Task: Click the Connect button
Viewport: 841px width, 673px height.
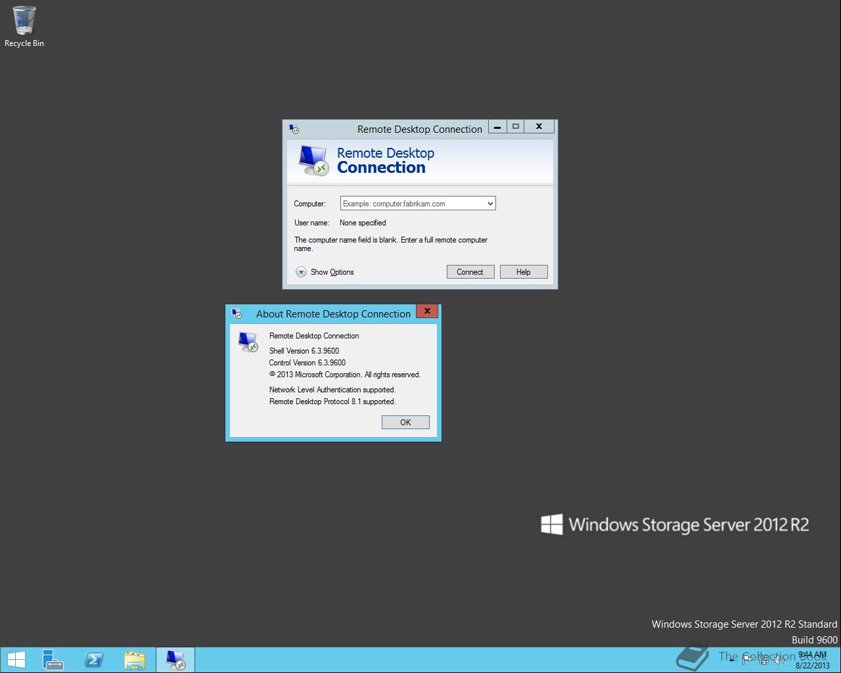Action: 470,272
